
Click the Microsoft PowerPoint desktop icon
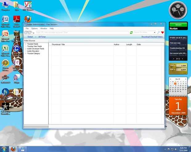click(5, 36)
